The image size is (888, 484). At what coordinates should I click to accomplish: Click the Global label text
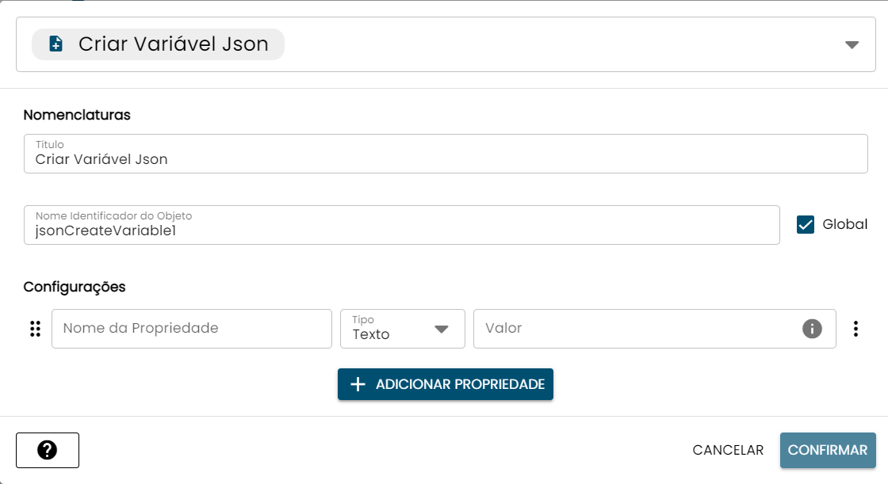pyautogui.click(x=845, y=225)
